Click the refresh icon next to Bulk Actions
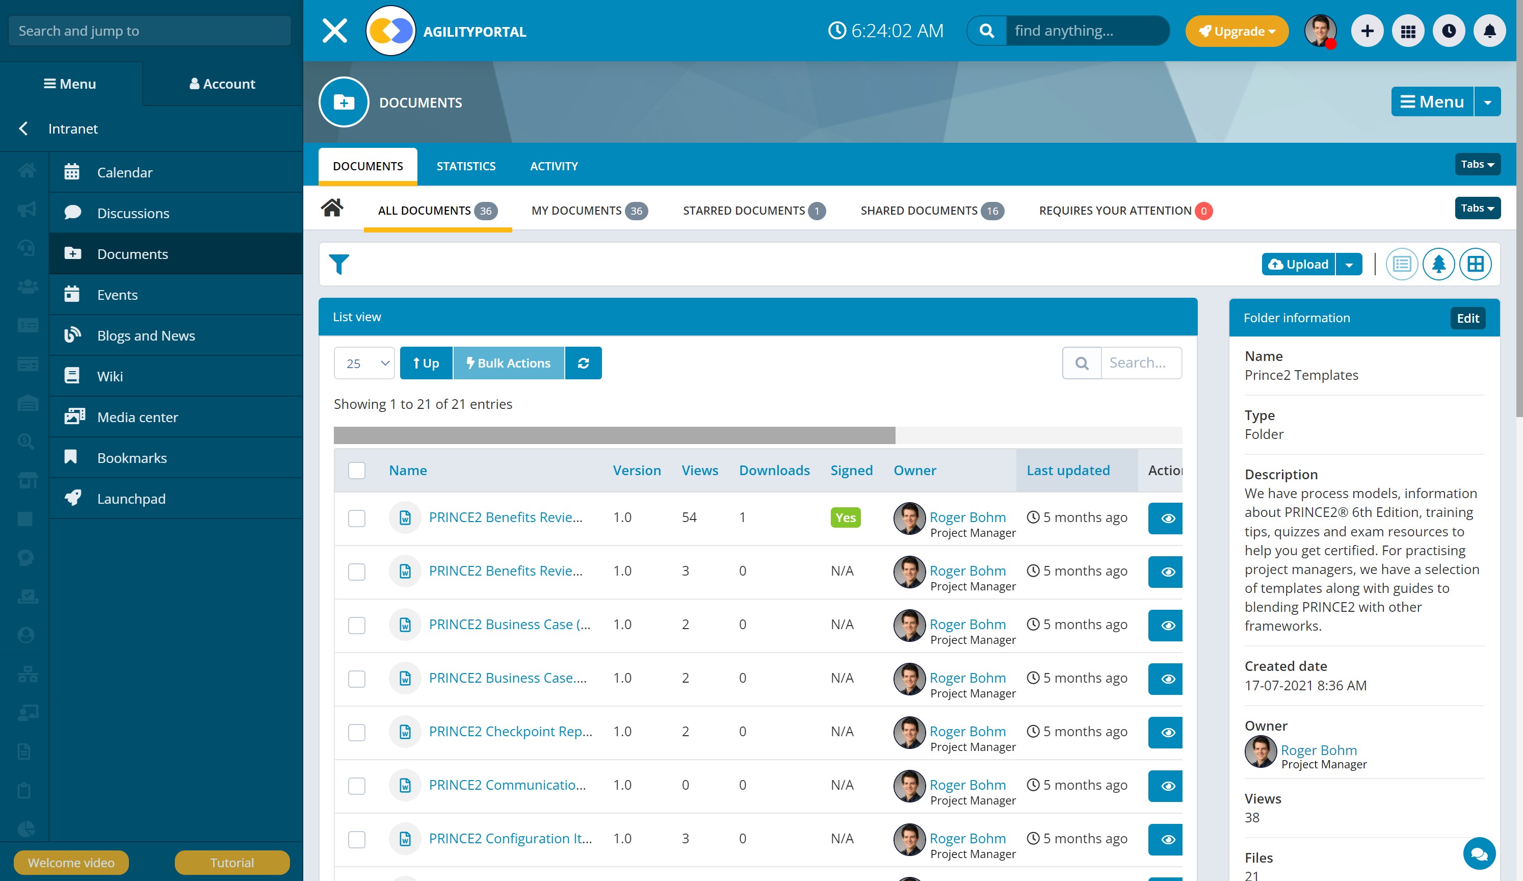Viewport: 1523px width, 881px height. click(583, 363)
